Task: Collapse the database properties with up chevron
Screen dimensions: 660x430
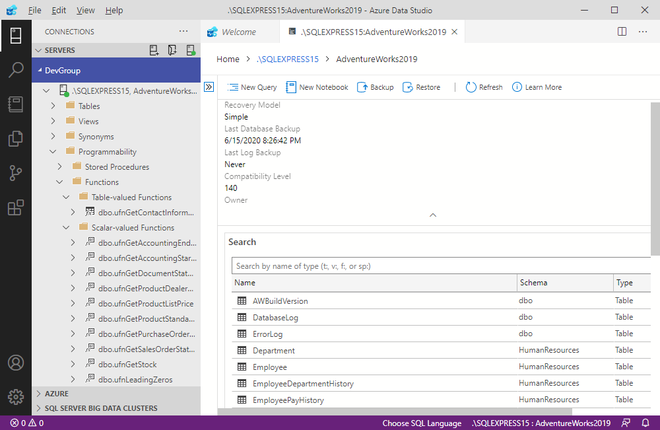Action: [x=433, y=215]
